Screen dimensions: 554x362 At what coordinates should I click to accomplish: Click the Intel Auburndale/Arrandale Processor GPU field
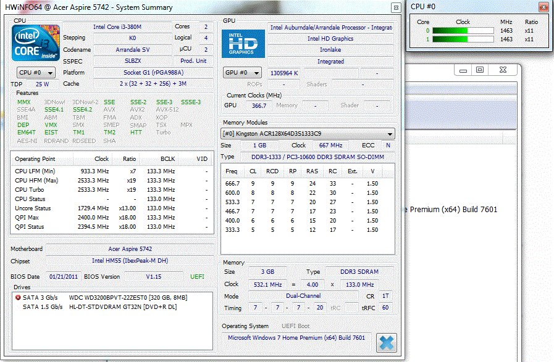(x=330, y=28)
